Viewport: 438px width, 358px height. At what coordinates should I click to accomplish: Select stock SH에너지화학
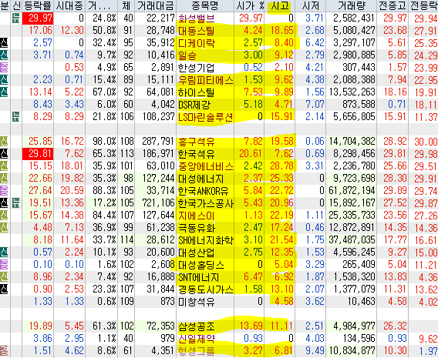(206, 239)
